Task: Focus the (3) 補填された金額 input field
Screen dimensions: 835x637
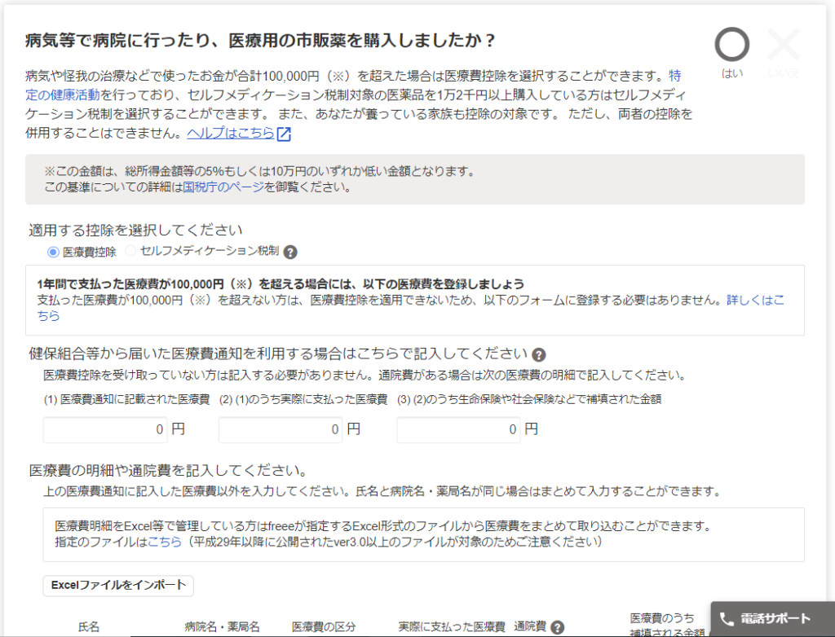Action: pos(458,428)
